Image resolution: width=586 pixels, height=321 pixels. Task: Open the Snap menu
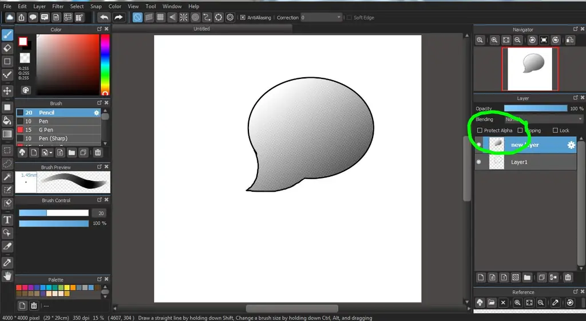(96, 6)
